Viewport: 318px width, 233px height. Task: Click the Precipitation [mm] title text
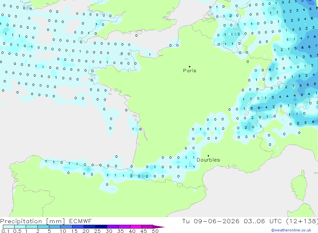click(32, 221)
